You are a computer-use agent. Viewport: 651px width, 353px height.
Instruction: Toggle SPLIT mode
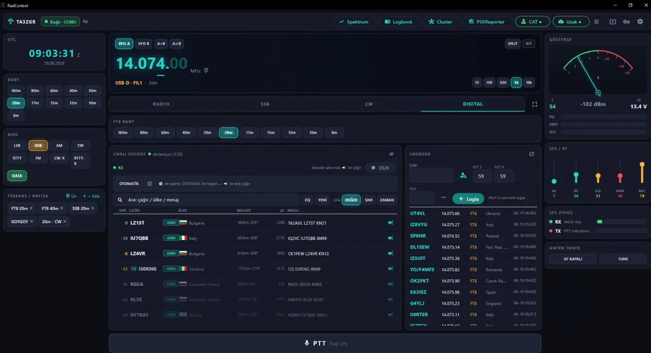513,43
